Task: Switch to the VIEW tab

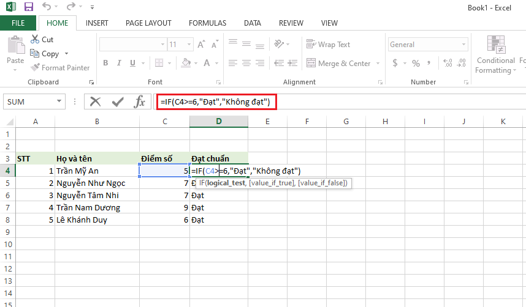Action: 329,23
